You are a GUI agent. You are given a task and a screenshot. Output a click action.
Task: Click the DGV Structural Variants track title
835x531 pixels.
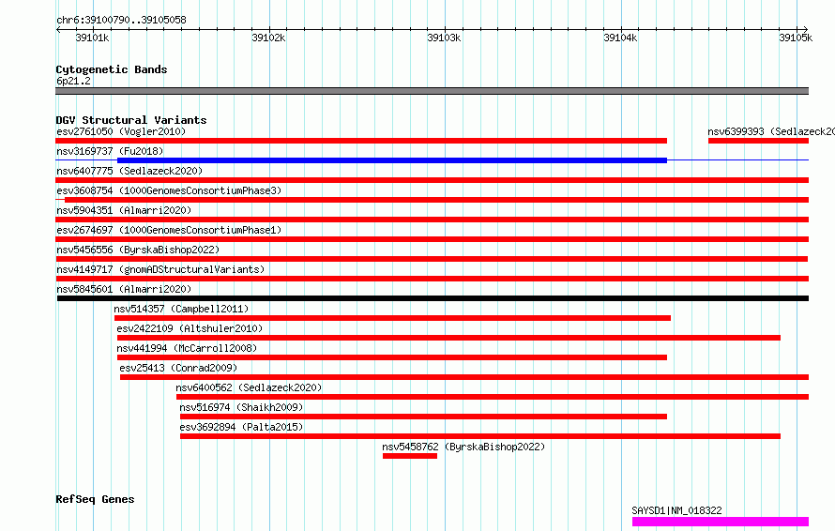point(131,120)
